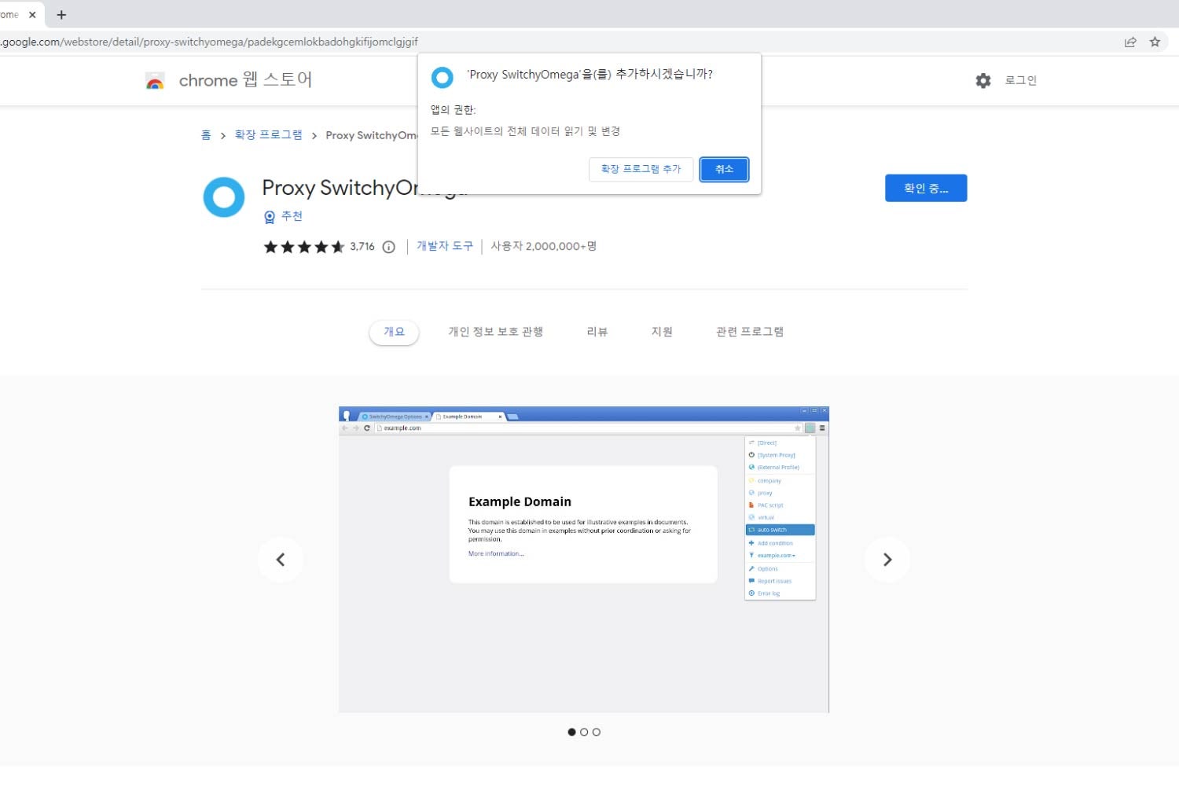Screen dimensions: 1179x786
Task: Open the 개인 정보 보호 관행 tab
Action: tap(495, 332)
